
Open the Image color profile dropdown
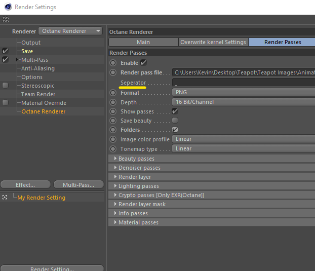pos(244,139)
